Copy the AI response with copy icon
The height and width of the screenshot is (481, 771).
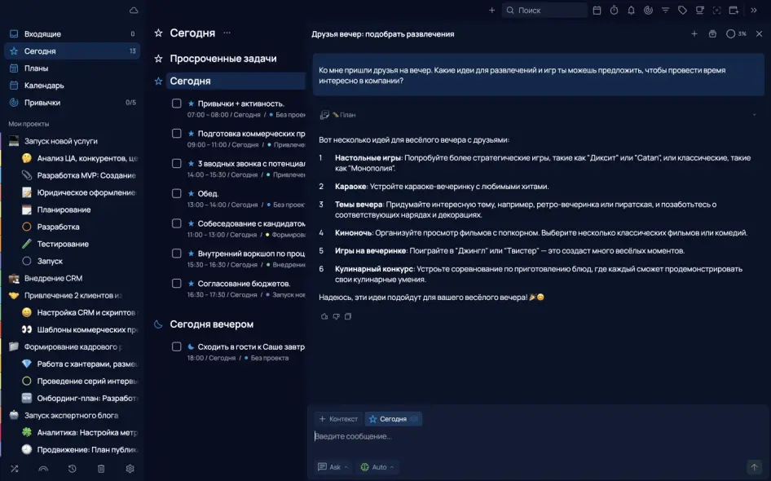(348, 316)
